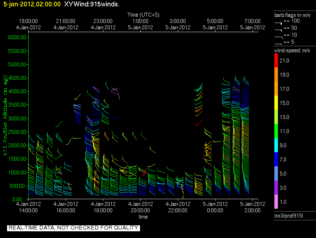Image resolution: width=316 pixels, height=238 pixels.
Task: Click the iss3/prof915l source label
Action: (286, 215)
